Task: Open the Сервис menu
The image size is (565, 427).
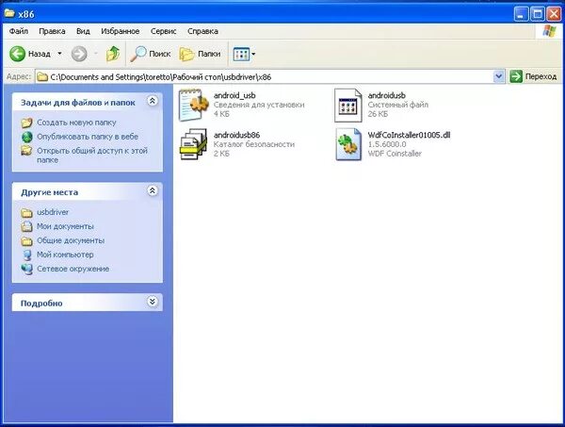Action: 164,31
